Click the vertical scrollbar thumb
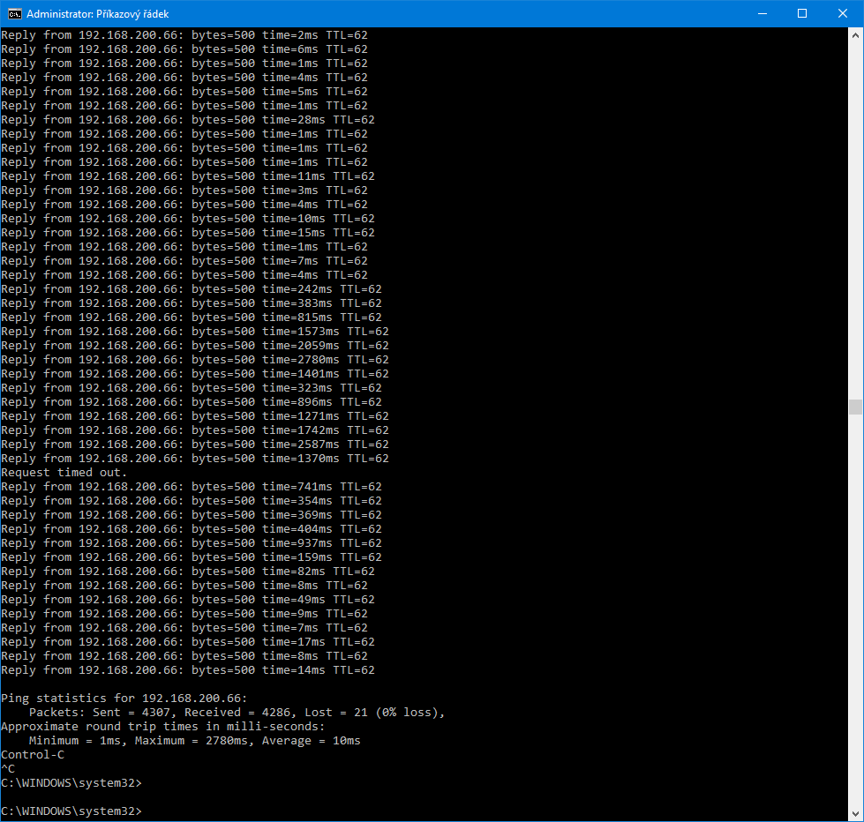Screen dimensions: 864x822 tap(854, 407)
